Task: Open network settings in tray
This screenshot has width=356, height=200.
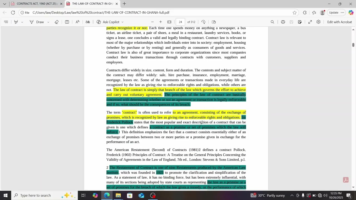Action: tap(320, 195)
